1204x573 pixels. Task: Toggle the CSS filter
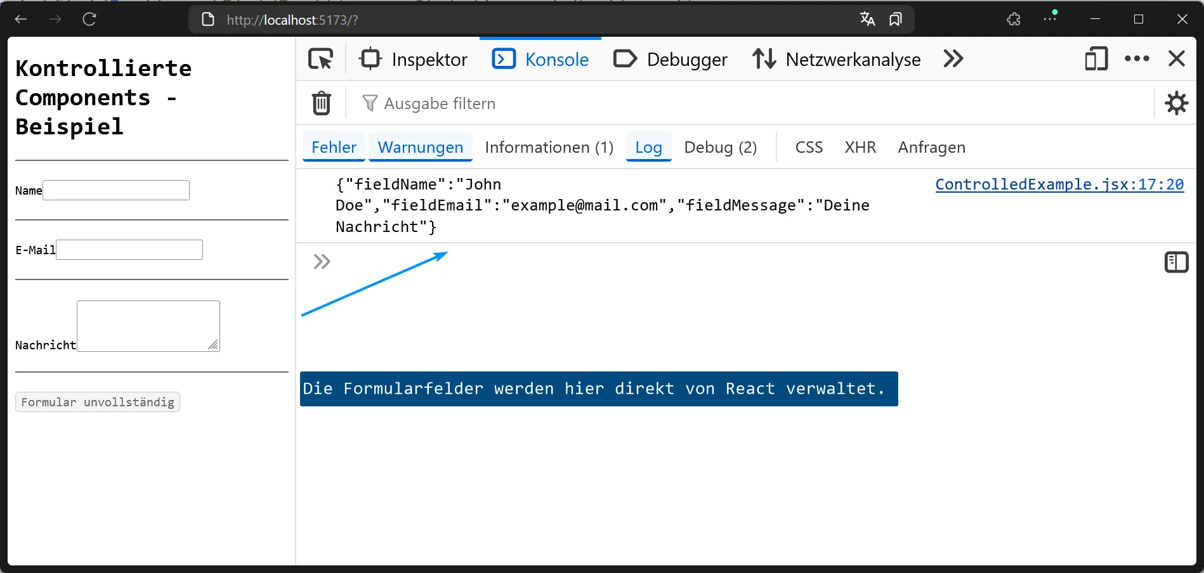[809, 147]
